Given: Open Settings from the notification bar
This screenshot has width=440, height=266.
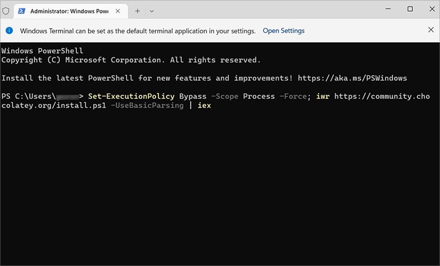Looking at the screenshot, I should tap(283, 30).
